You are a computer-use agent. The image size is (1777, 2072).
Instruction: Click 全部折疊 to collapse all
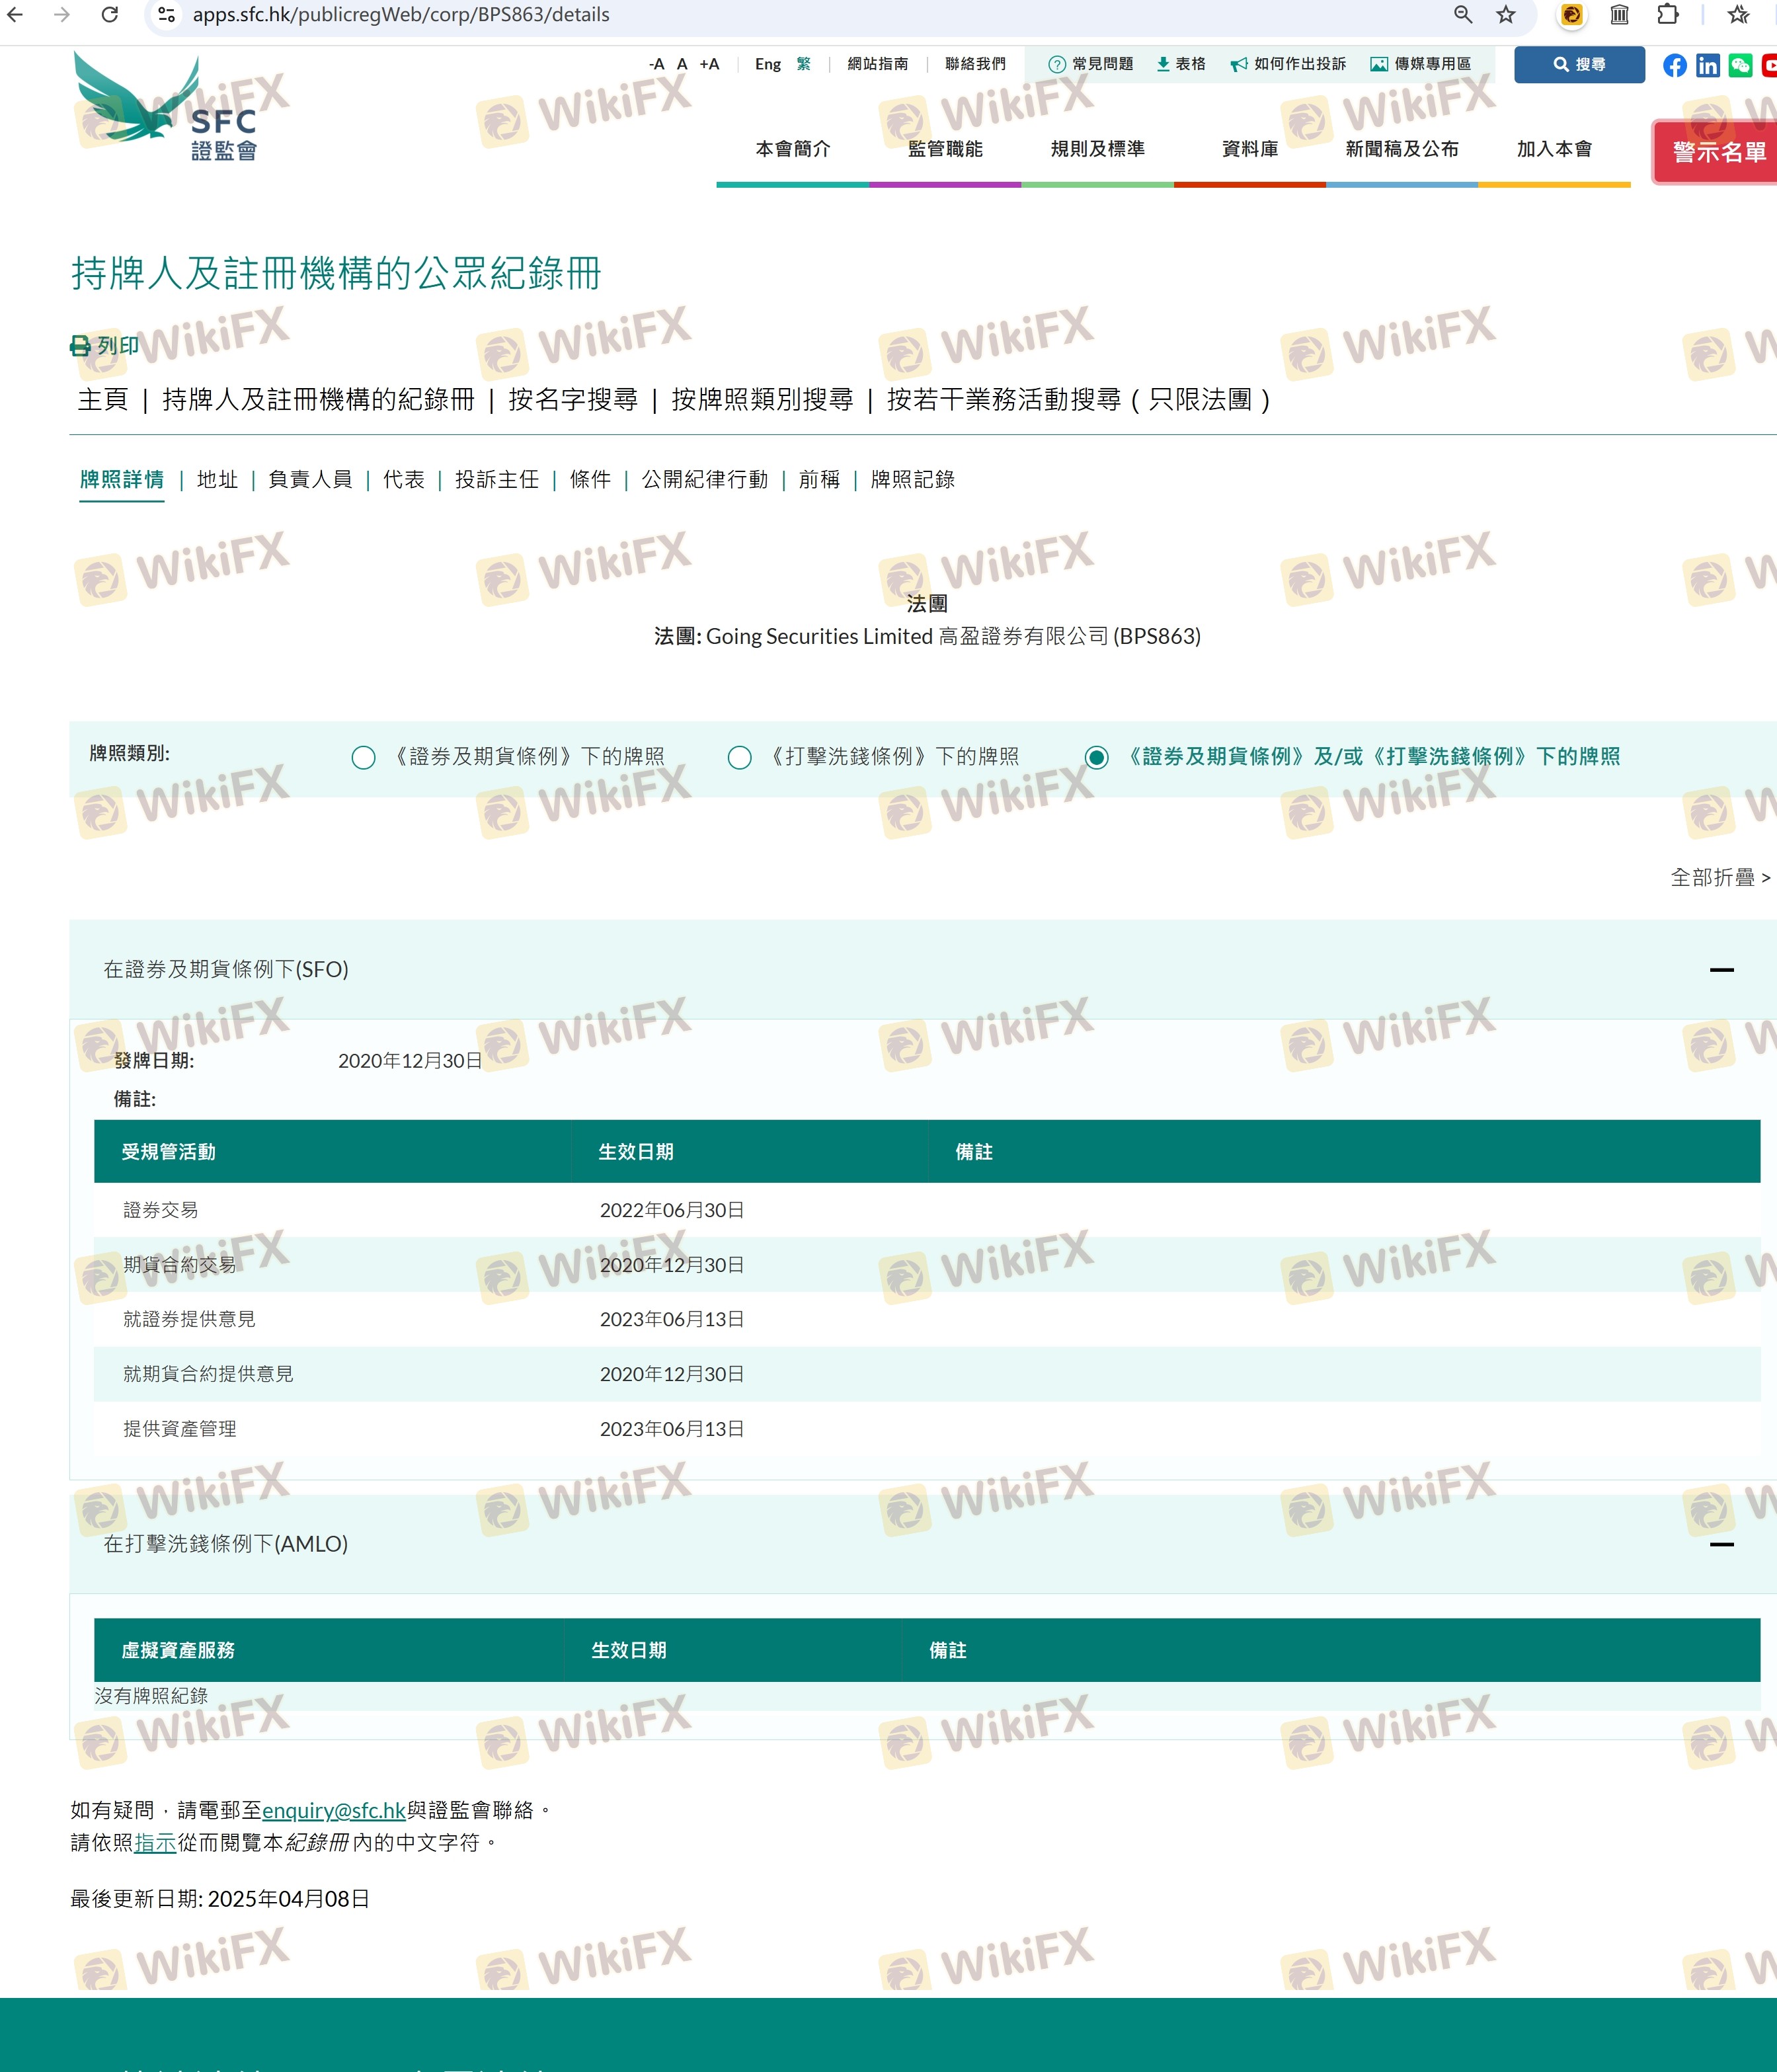[1719, 877]
